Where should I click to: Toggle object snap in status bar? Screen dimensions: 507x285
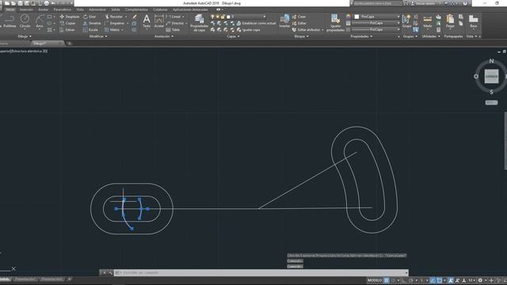(440, 280)
